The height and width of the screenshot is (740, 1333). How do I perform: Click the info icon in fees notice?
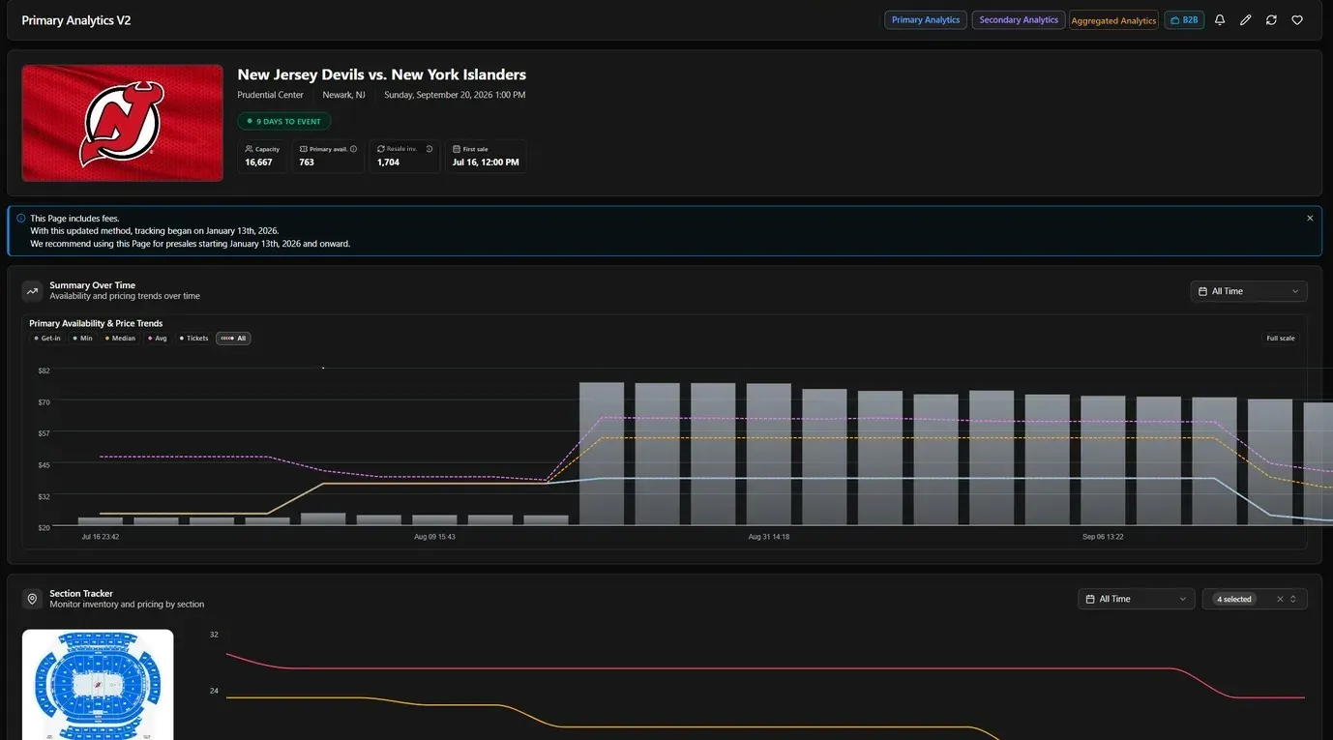(x=21, y=219)
